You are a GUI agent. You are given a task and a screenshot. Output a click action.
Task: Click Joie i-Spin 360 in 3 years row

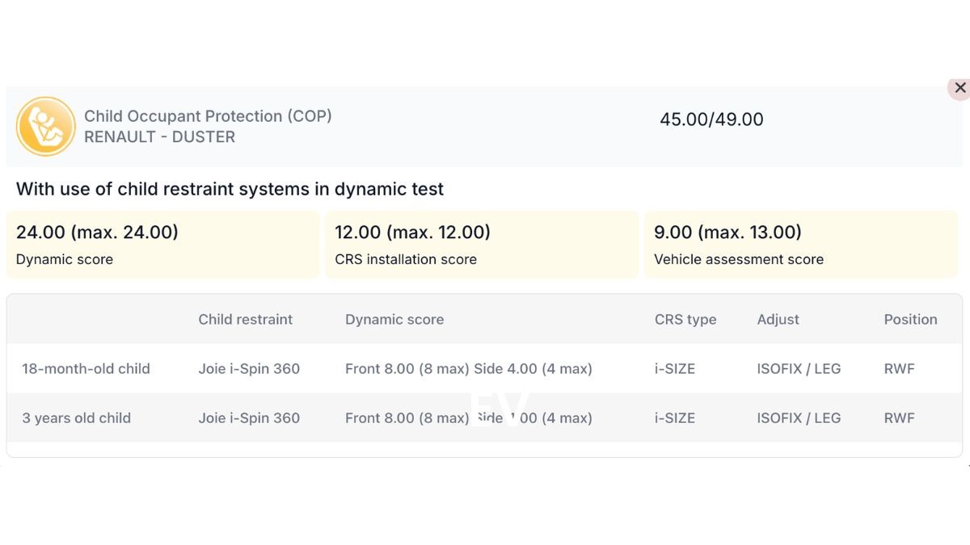(249, 418)
